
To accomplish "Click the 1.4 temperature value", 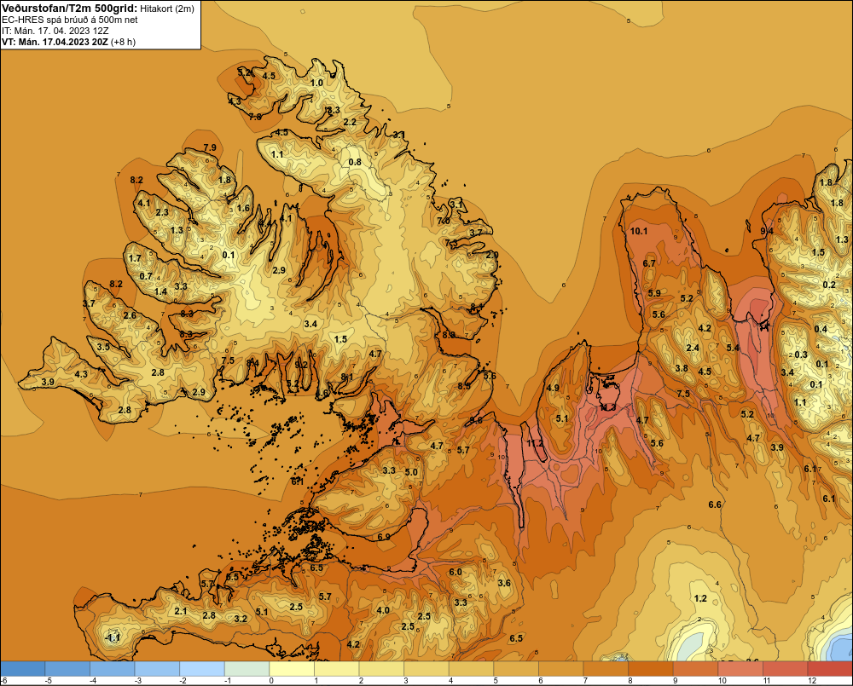I will point(160,291).
